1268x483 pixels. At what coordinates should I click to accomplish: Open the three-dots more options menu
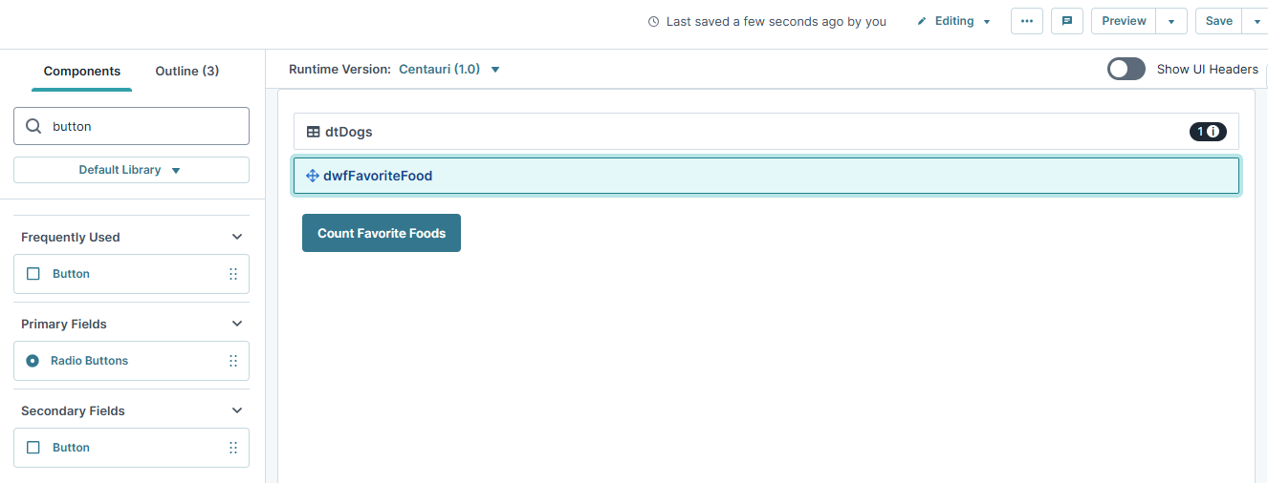point(1027,21)
